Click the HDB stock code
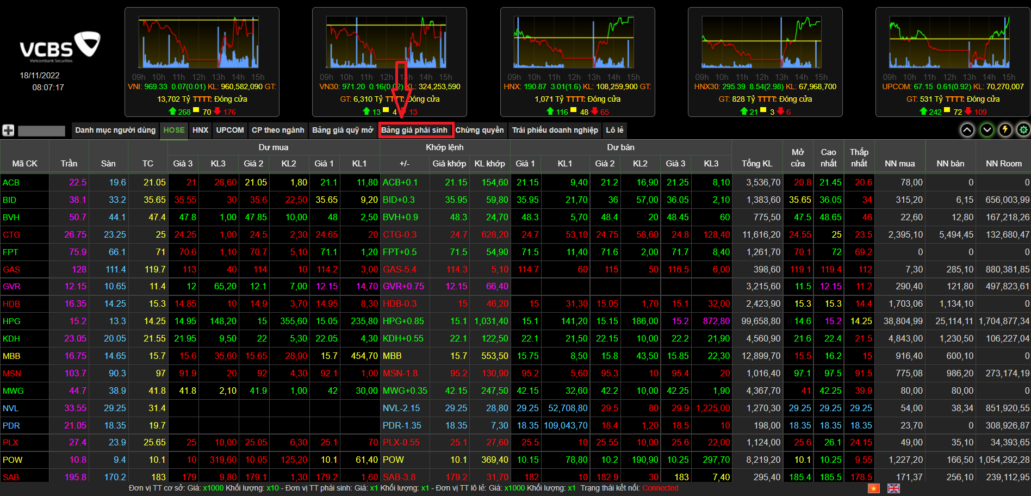Image resolution: width=1031 pixels, height=496 pixels. pos(11,304)
